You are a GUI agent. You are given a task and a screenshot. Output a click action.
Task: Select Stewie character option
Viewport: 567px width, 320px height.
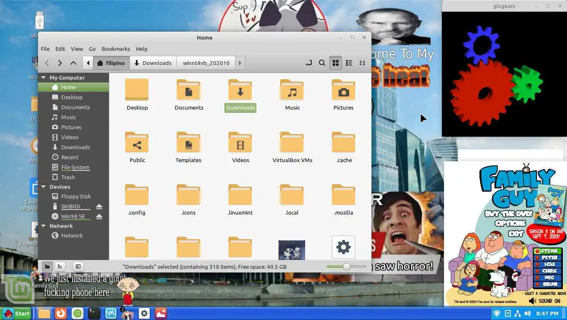point(548,251)
